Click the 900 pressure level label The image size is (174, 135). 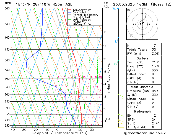(x=8, y=120)
